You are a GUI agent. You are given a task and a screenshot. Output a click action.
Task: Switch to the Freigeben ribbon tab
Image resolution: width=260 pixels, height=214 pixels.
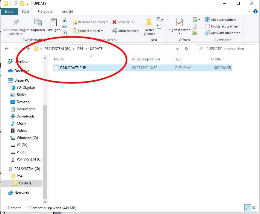[46, 12]
